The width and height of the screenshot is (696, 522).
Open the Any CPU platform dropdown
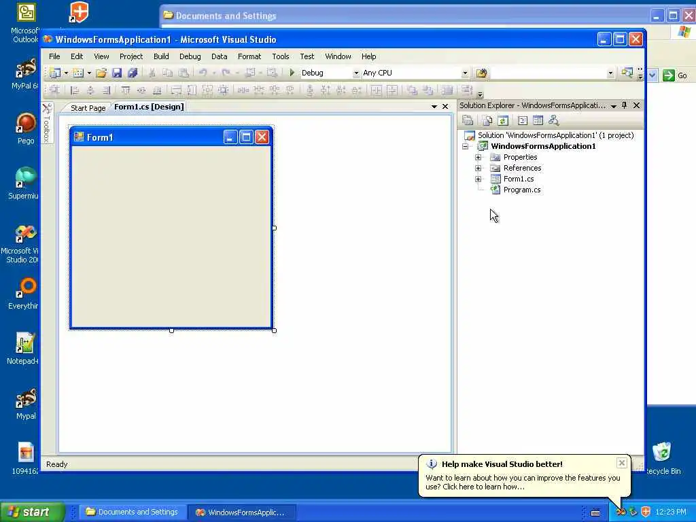tap(465, 73)
